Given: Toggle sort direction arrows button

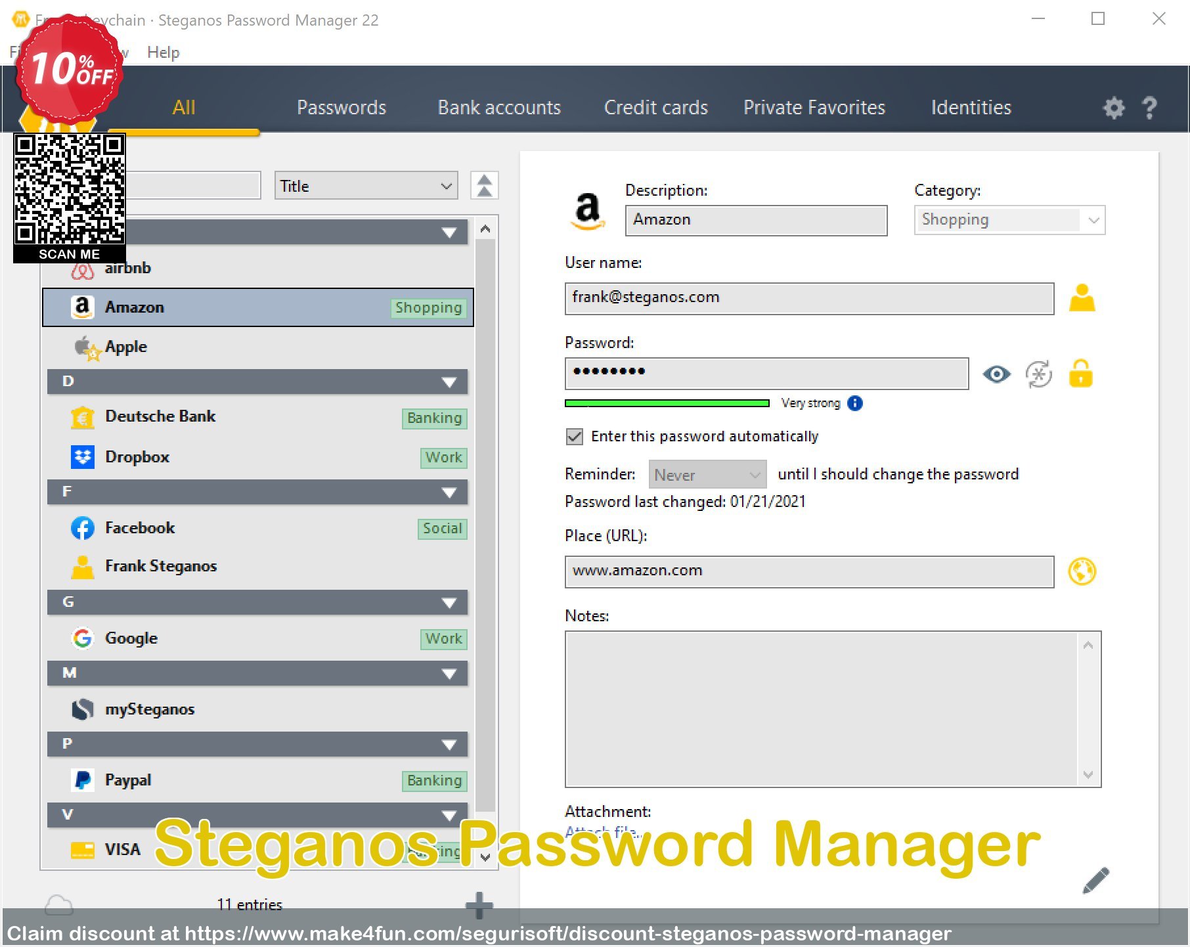Looking at the screenshot, I should (484, 186).
